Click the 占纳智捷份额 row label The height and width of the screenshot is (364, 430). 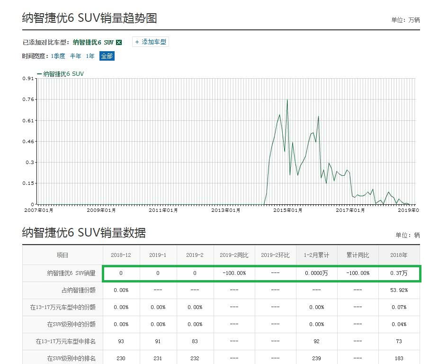(x=79, y=290)
